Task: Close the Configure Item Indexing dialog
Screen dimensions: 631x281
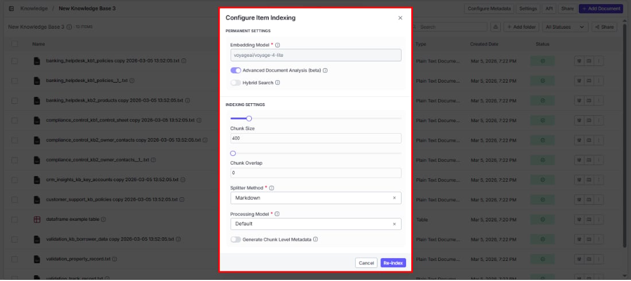Action: 400,18
